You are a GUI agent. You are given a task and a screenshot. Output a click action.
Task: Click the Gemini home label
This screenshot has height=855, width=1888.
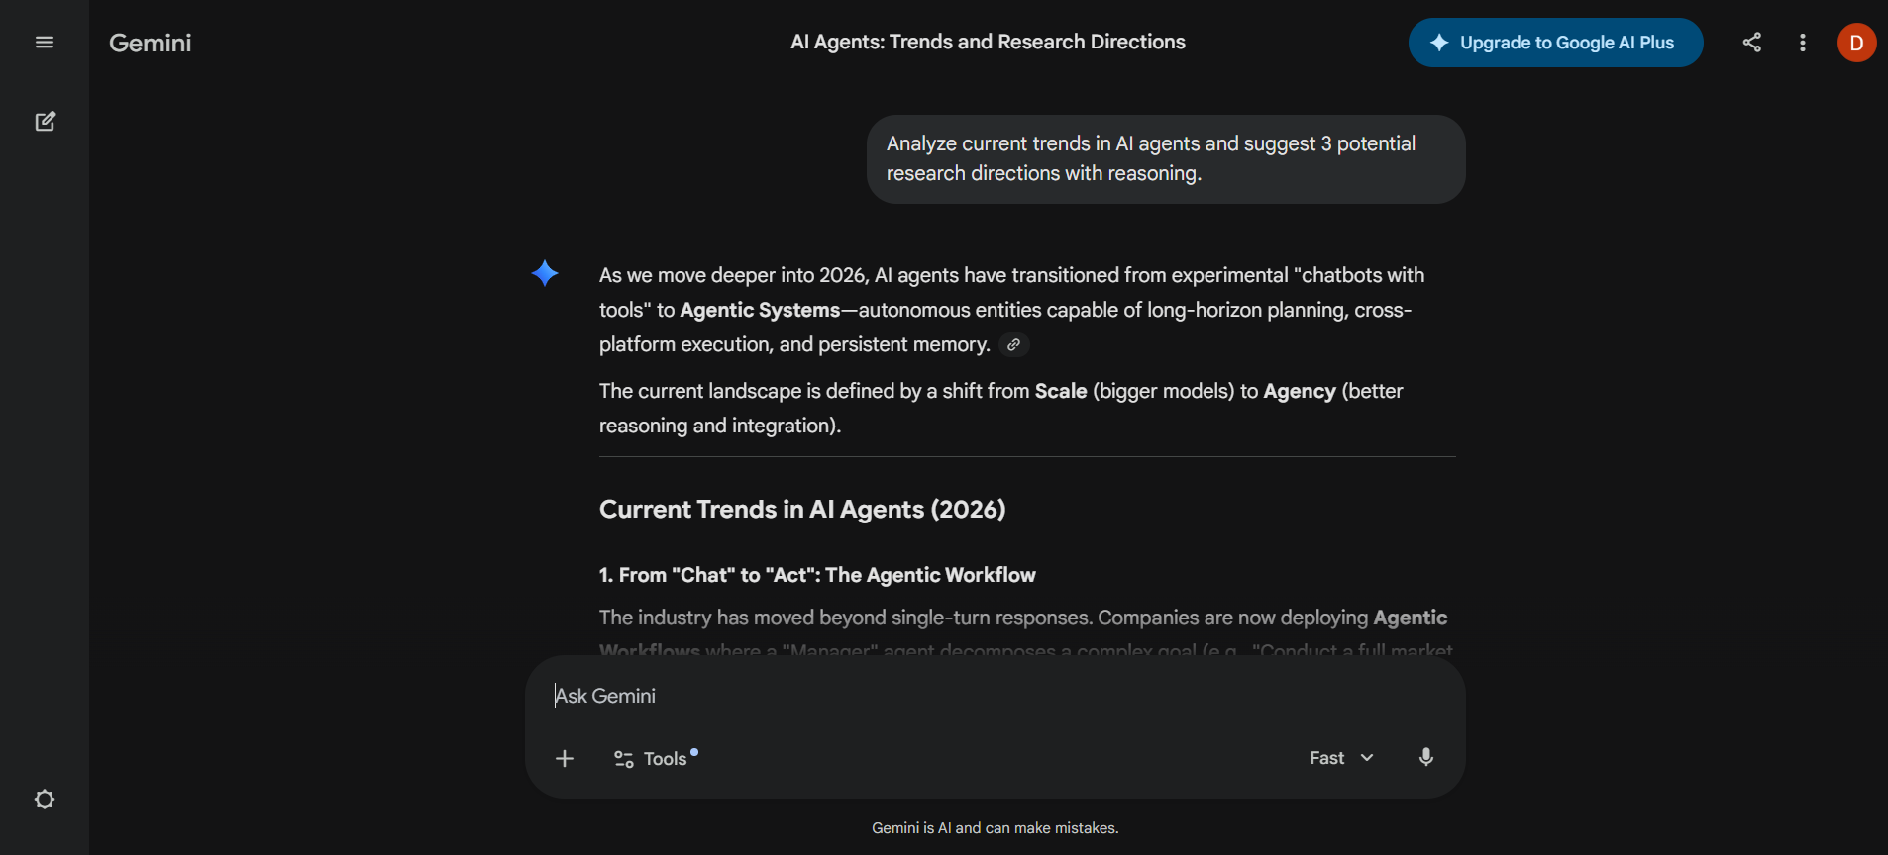pyautogui.click(x=150, y=43)
